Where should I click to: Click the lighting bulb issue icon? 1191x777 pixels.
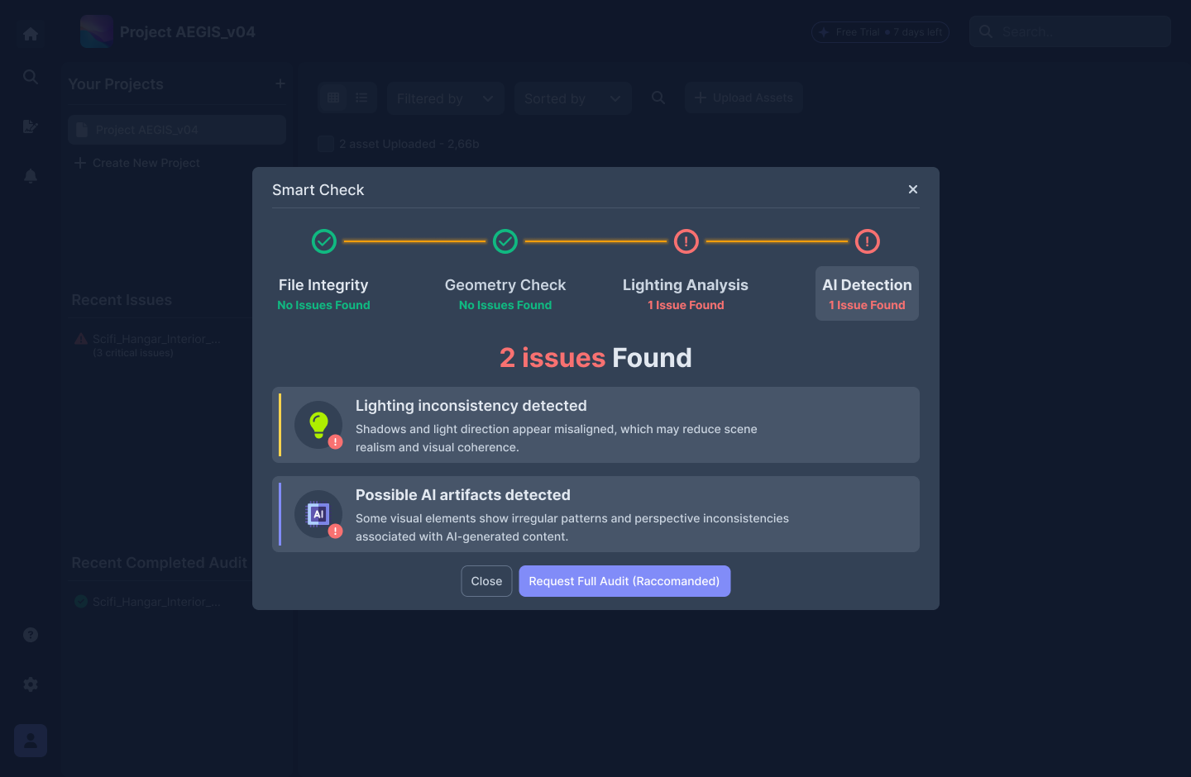(318, 425)
